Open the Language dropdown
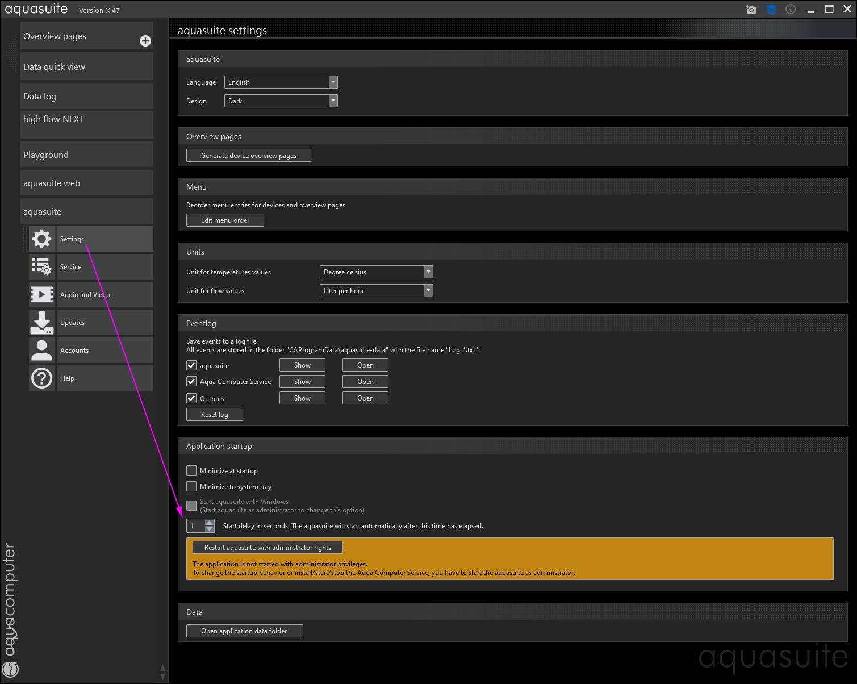857x684 pixels. point(281,82)
